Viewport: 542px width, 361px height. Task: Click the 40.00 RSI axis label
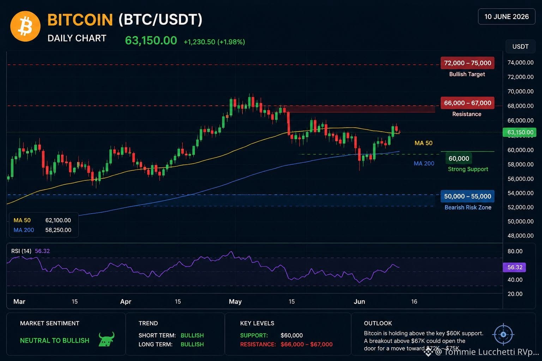coord(515,280)
